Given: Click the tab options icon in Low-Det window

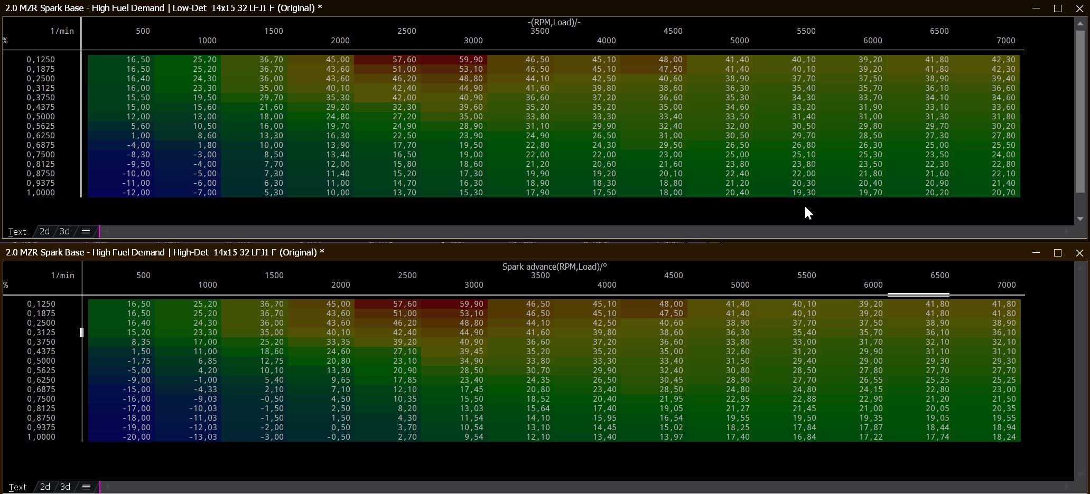Looking at the screenshot, I should (x=86, y=231).
